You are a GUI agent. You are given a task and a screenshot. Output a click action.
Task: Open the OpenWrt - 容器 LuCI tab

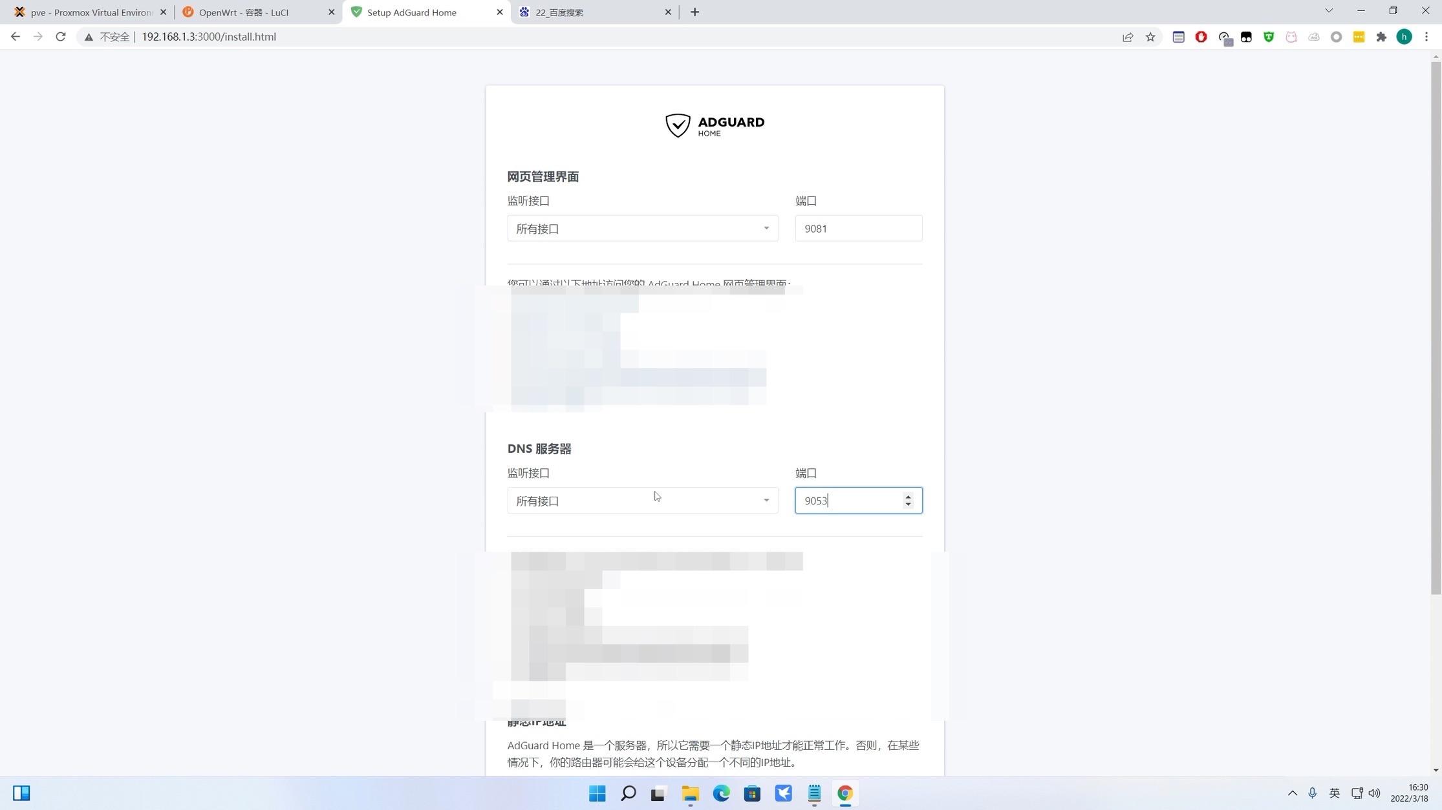246,12
